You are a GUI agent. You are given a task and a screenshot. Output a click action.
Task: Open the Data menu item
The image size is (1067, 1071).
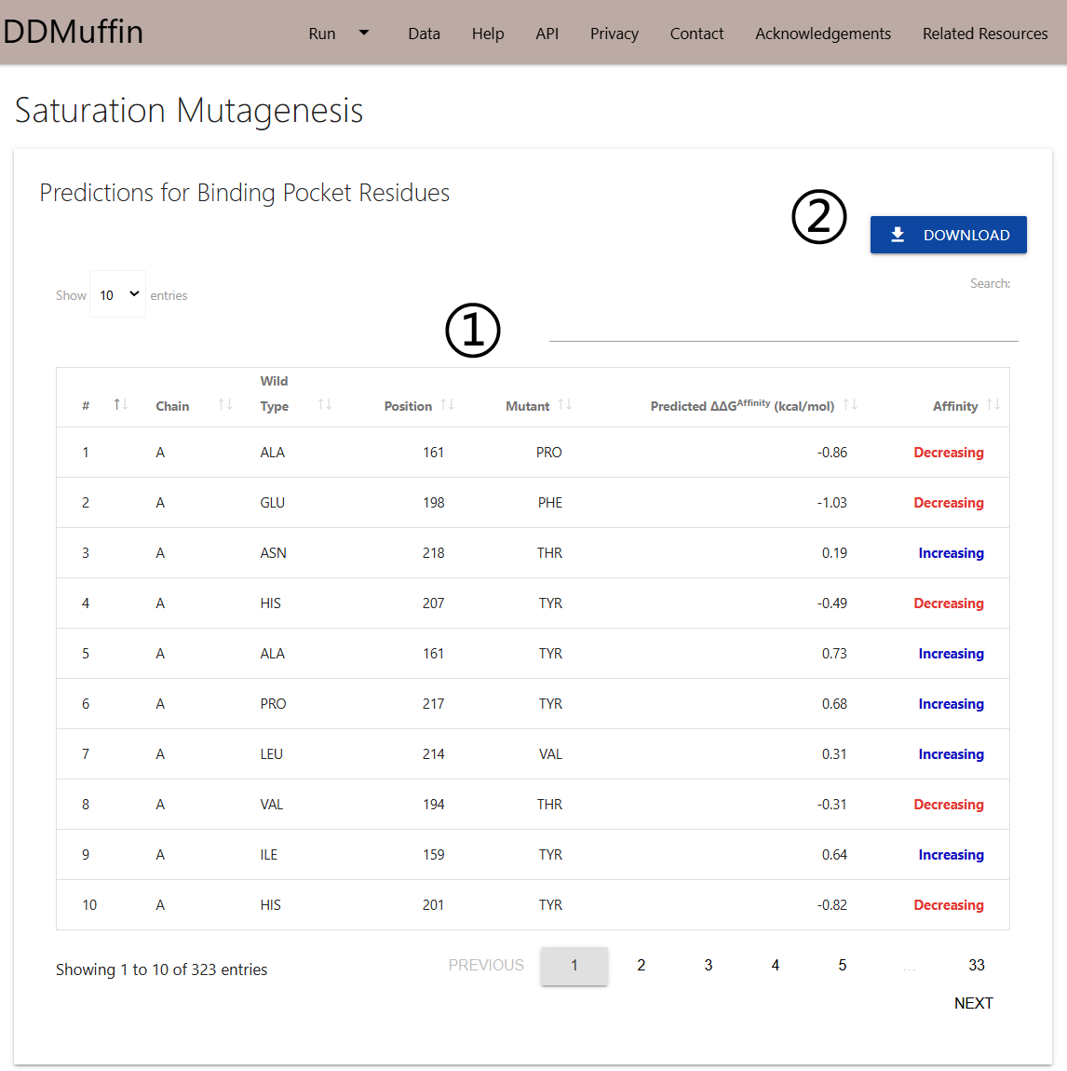tap(424, 34)
